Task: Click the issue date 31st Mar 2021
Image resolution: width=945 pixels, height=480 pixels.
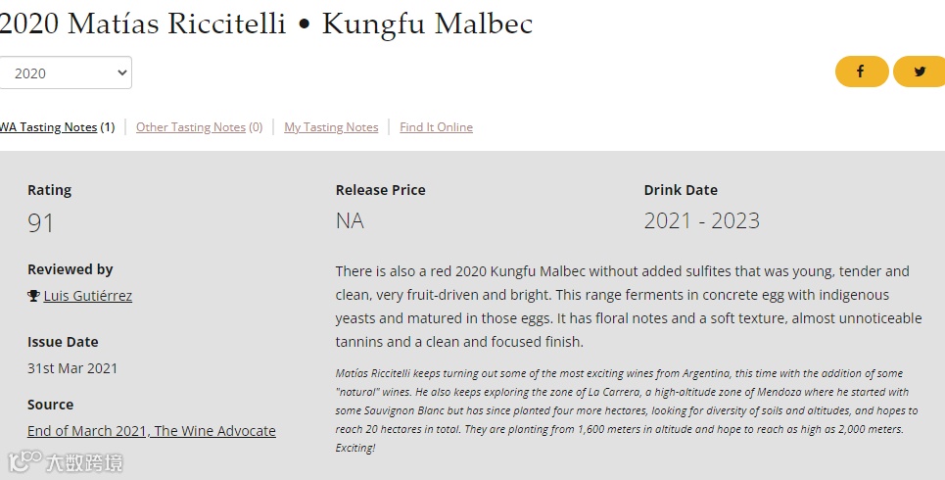Action: tap(72, 368)
